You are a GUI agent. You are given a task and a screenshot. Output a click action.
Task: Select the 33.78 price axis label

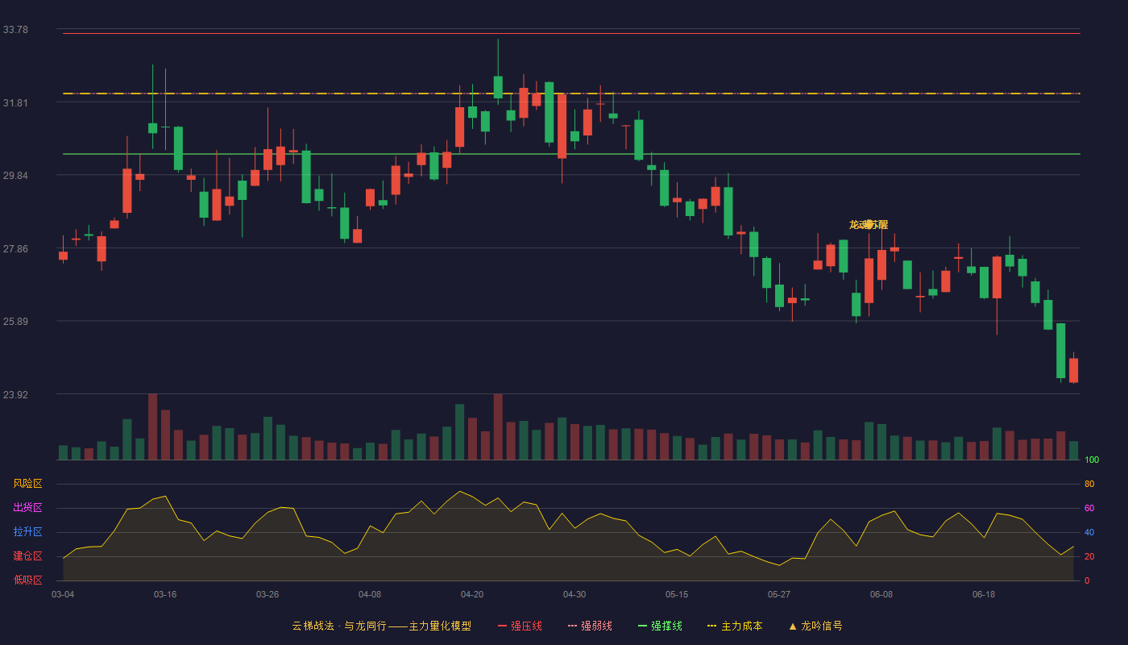tap(15, 30)
